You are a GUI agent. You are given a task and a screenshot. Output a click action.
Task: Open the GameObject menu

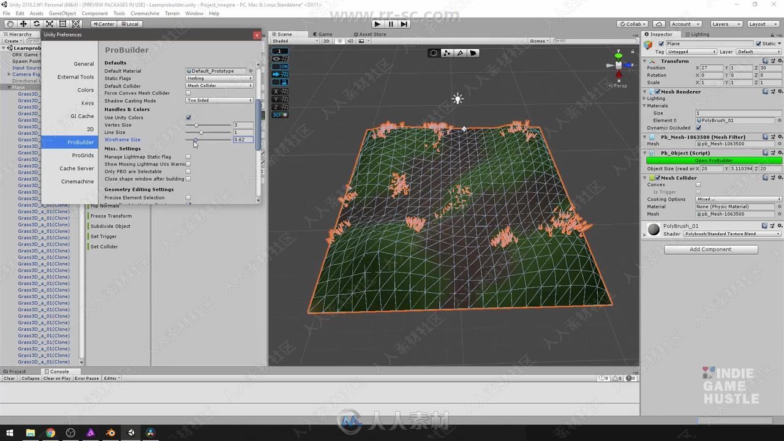click(x=62, y=13)
